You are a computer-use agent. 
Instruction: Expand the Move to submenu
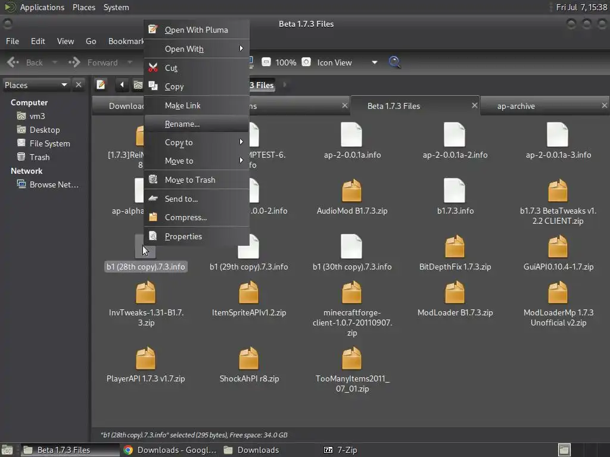click(x=197, y=161)
